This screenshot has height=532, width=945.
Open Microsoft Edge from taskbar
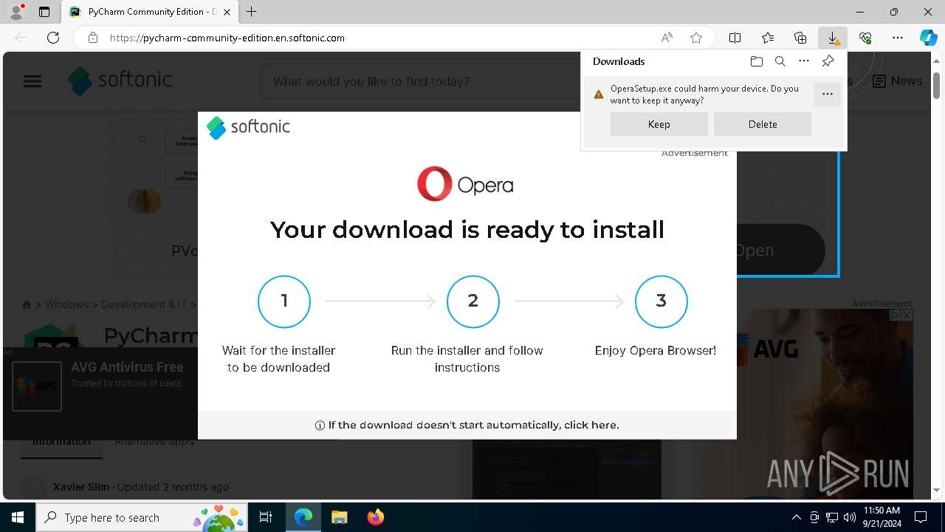click(x=303, y=517)
